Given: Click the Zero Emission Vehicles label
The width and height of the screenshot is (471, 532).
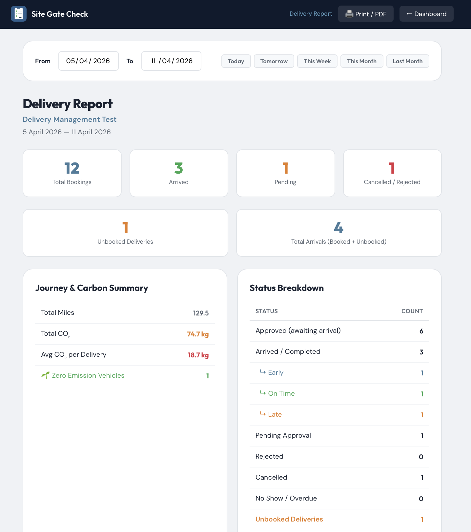Looking at the screenshot, I should [x=88, y=375].
